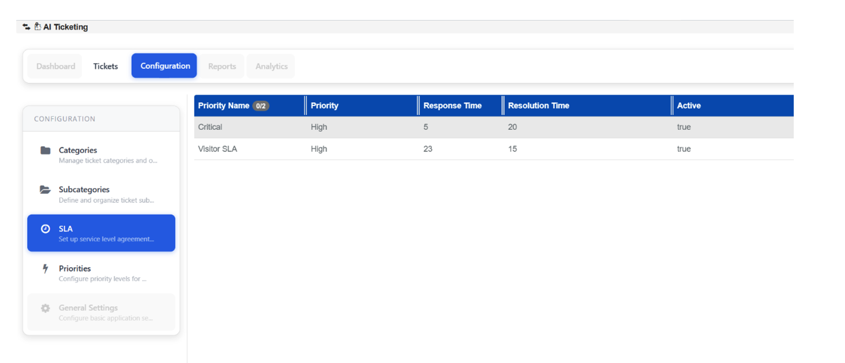Click the gear icon for General Settings
This screenshot has width=845, height=363.
click(45, 308)
